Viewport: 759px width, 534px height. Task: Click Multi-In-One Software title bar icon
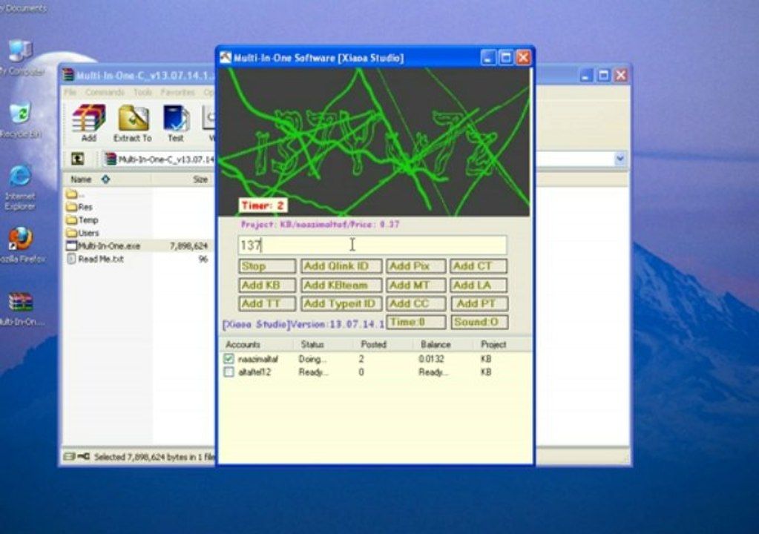point(226,58)
